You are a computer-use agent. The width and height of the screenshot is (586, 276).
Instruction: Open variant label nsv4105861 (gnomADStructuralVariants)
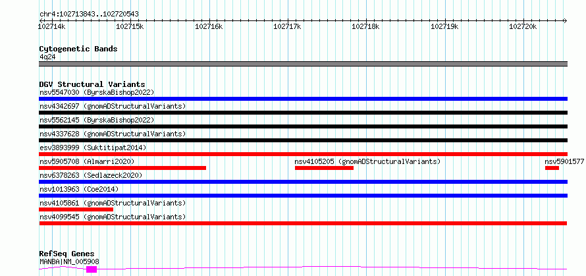click(x=113, y=203)
